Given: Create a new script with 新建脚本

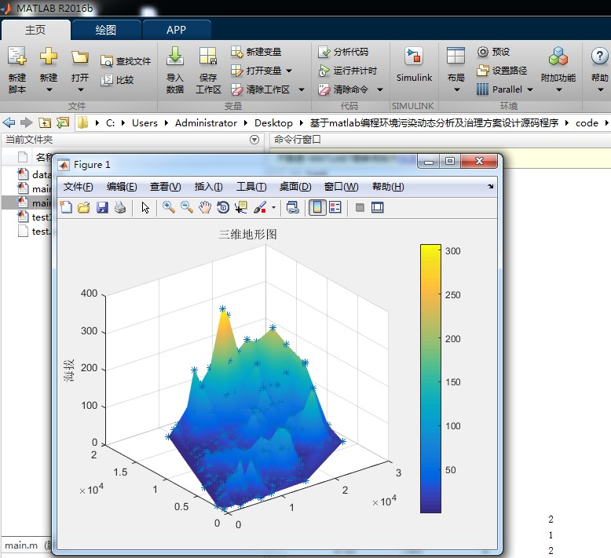Looking at the screenshot, I should 17,70.
